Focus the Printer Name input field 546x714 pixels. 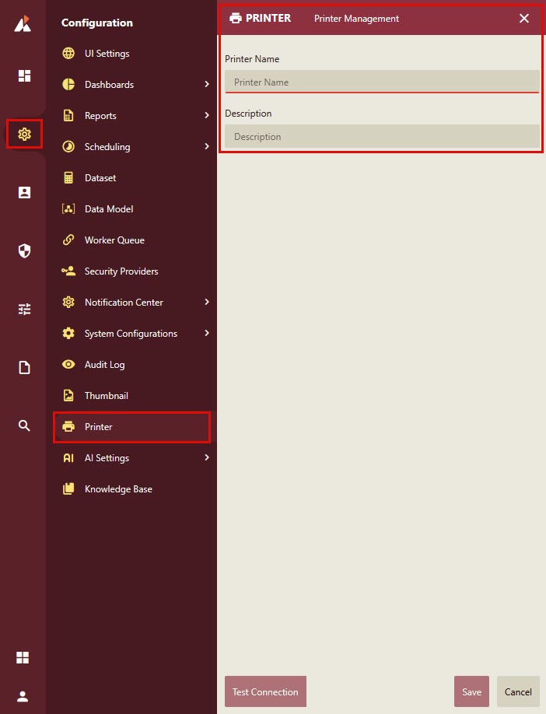point(382,82)
